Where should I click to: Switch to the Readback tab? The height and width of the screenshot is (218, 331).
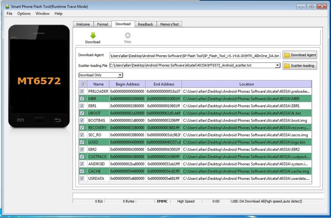145,24
